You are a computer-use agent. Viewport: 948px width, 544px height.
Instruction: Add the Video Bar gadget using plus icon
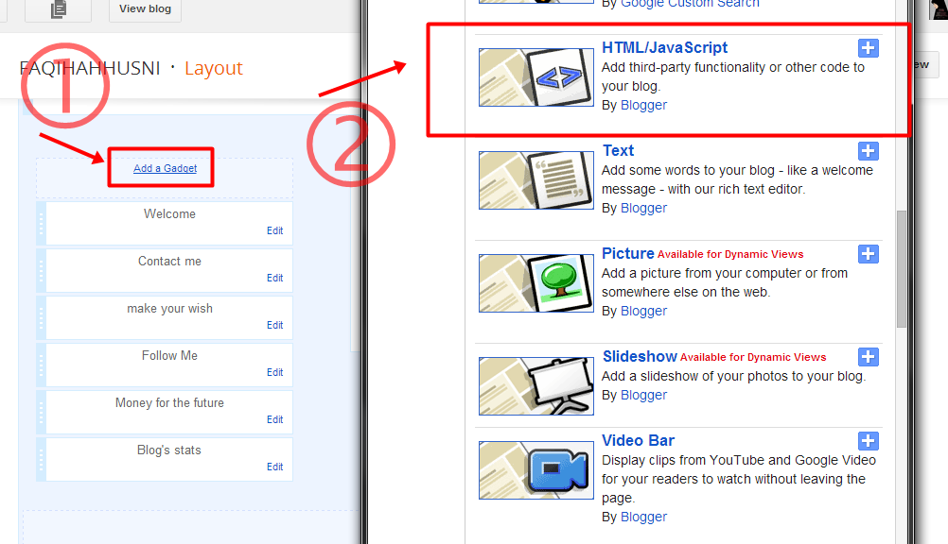[x=868, y=440]
